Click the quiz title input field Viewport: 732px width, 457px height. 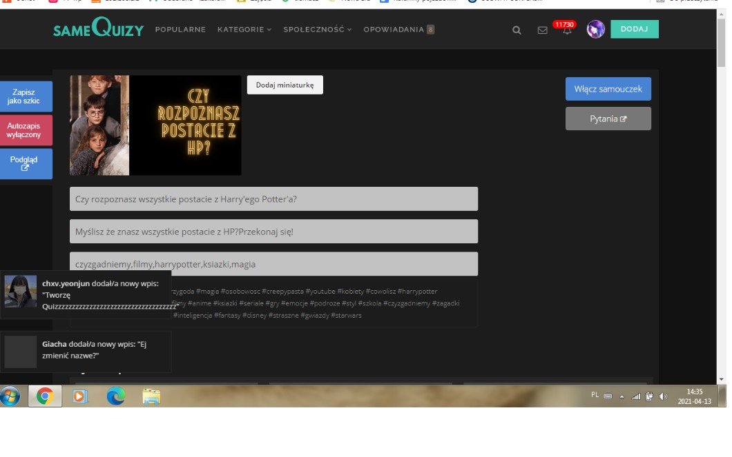(x=273, y=199)
